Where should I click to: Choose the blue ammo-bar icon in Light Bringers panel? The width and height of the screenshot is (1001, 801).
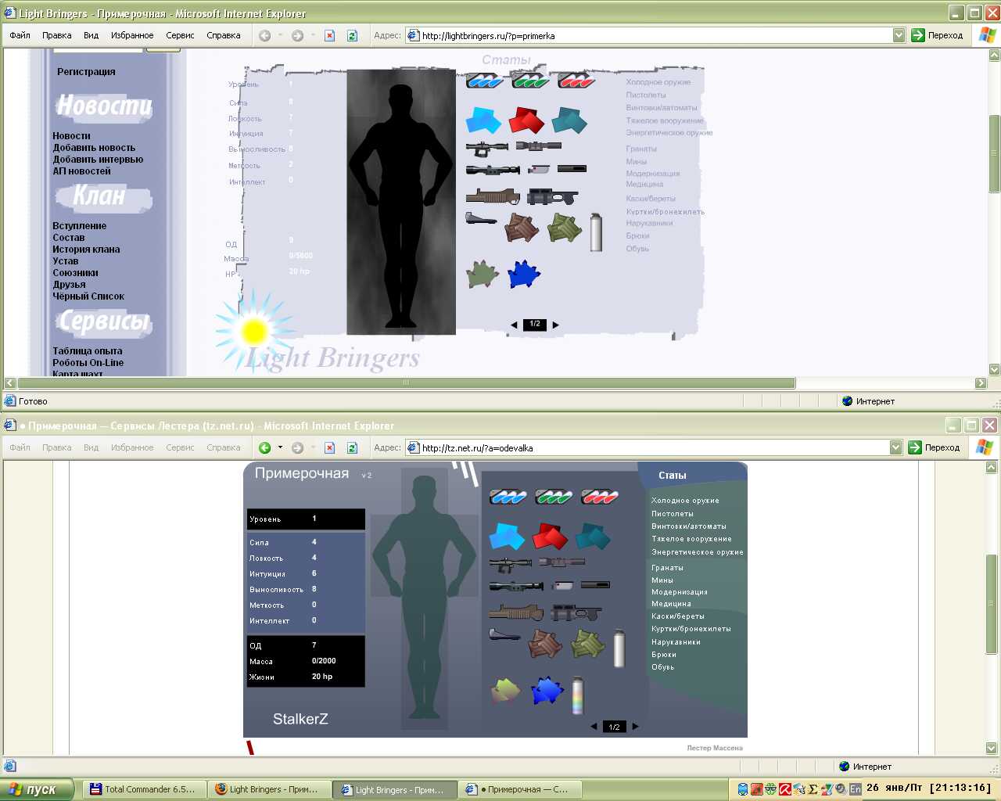[x=485, y=81]
